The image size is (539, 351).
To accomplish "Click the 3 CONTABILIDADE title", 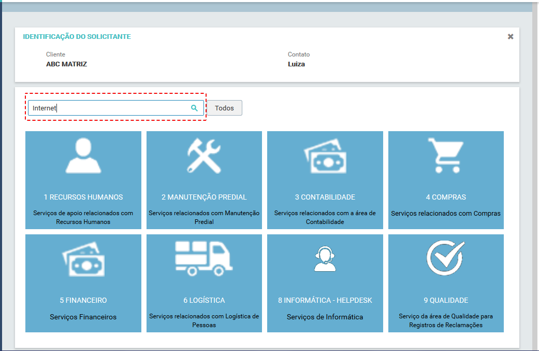I will pyautogui.click(x=325, y=197).
